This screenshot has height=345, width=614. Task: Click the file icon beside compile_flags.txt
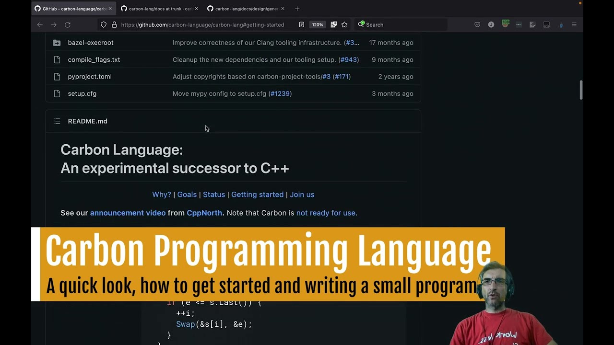click(57, 59)
